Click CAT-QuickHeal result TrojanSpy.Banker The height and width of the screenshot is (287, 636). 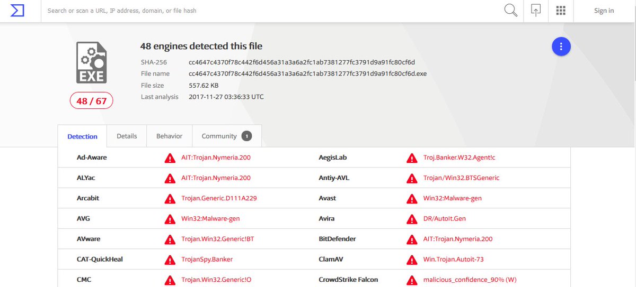207,260
